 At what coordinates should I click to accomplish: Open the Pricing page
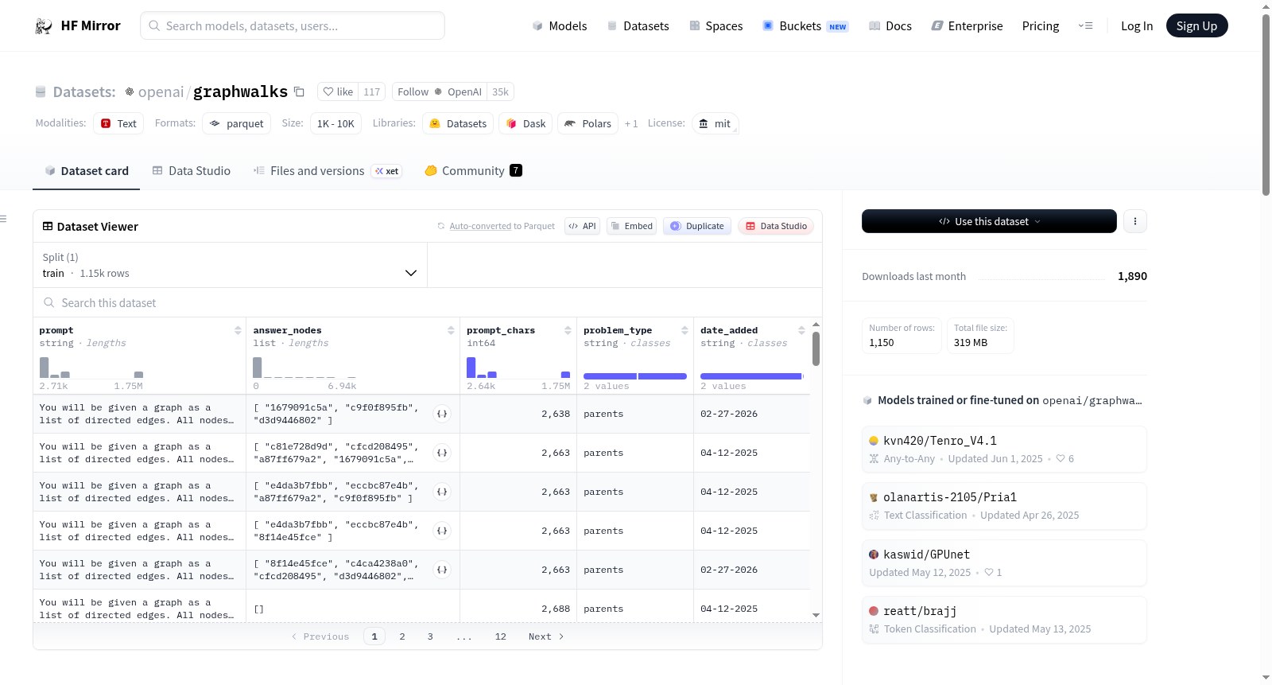point(1041,26)
